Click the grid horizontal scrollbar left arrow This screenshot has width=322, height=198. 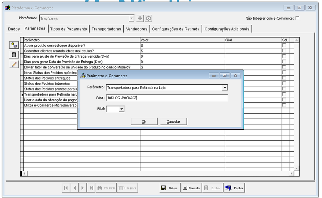click(x=24, y=174)
